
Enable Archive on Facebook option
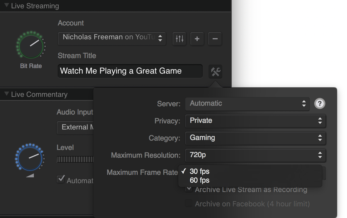coord(188,204)
